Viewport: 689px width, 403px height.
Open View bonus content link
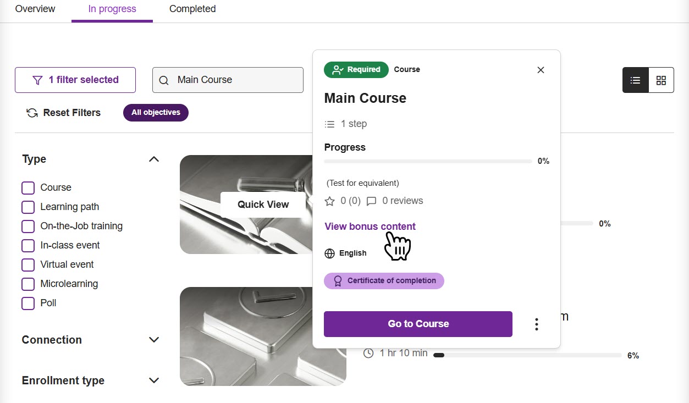point(369,227)
